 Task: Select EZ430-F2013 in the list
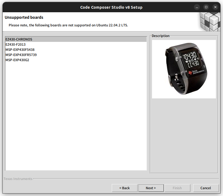click(x=76, y=45)
